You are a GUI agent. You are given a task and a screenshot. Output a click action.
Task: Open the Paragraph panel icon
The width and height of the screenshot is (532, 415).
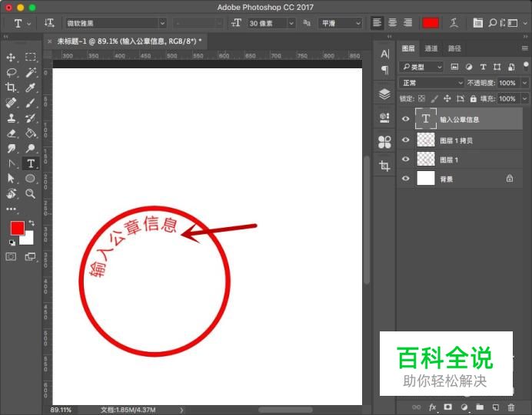click(384, 70)
